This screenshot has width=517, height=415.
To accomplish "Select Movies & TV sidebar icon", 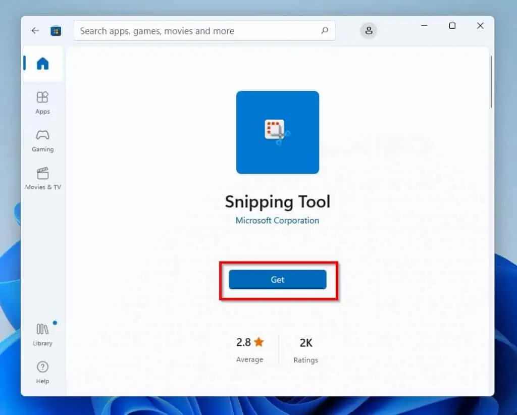I will [43, 174].
